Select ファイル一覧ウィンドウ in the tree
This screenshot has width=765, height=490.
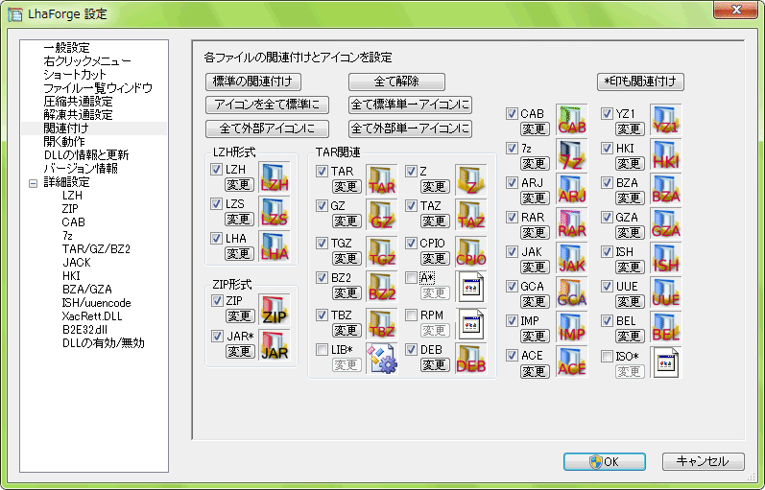point(98,88)
